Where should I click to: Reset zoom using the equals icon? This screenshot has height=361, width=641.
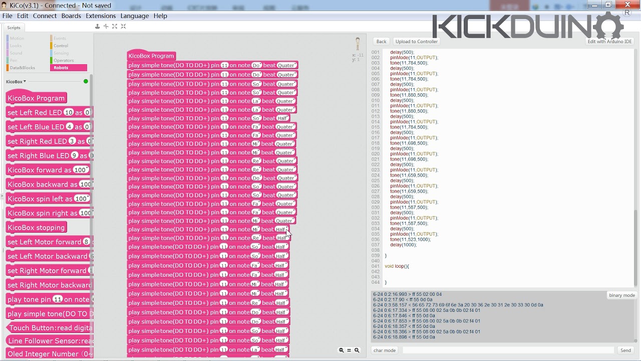coord(349,350)
